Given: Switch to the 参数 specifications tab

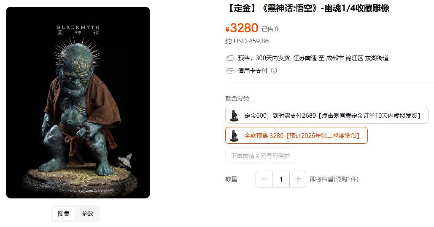Looking at the screenshot, I should pyautogui.click(x=87, y=214).
